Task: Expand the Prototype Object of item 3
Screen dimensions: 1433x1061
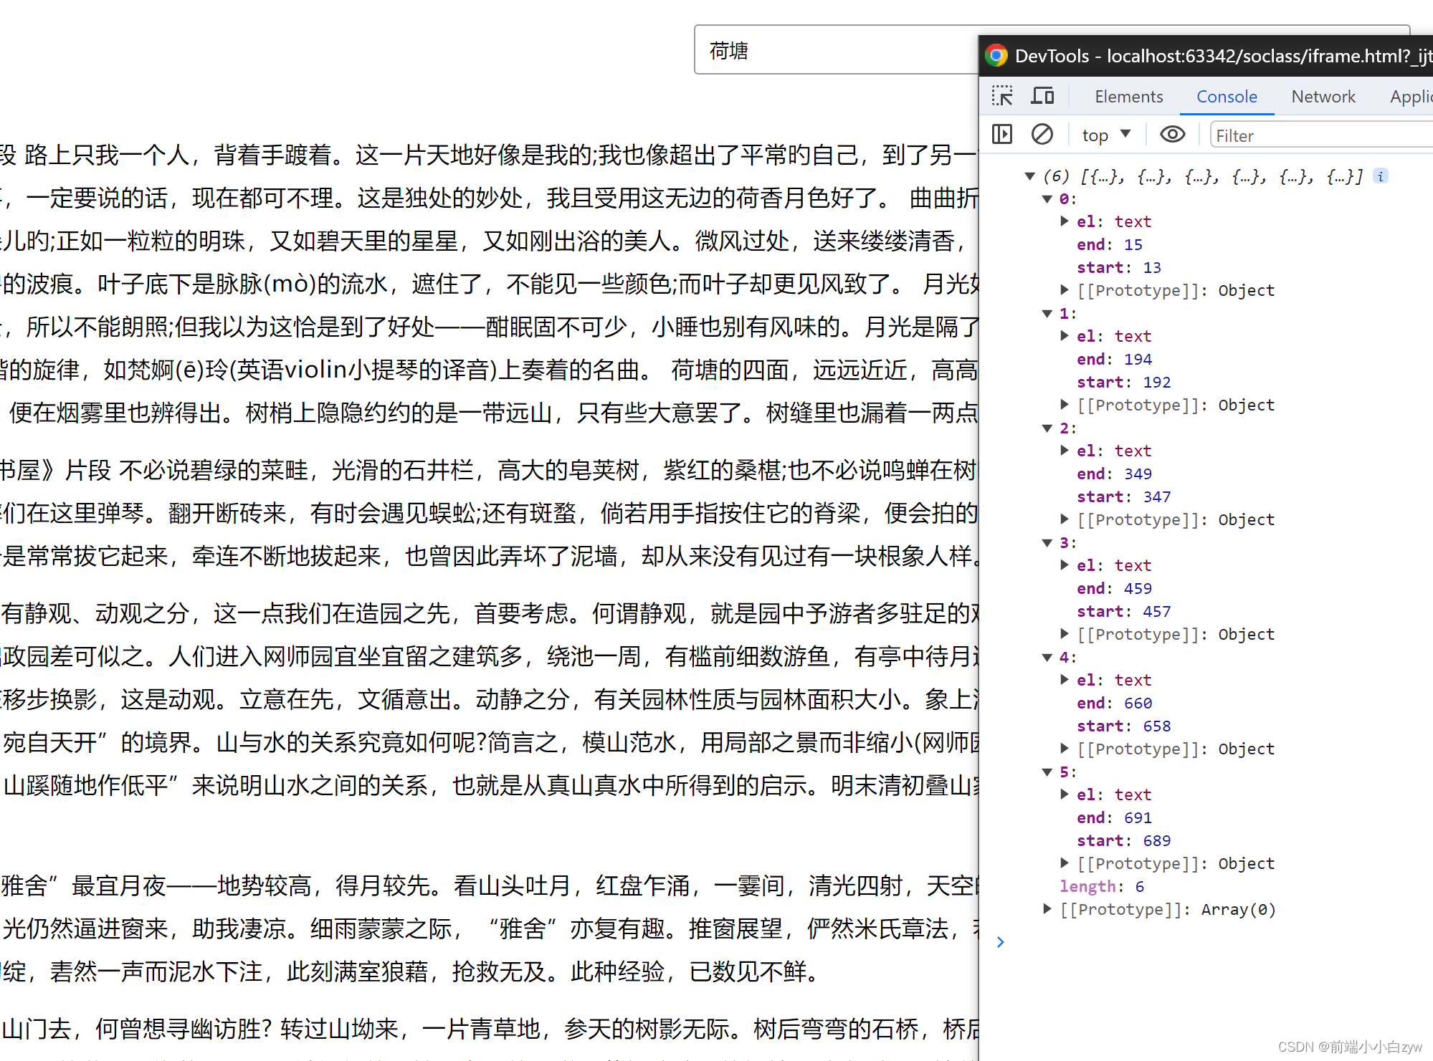Action: pos(1065,634)
